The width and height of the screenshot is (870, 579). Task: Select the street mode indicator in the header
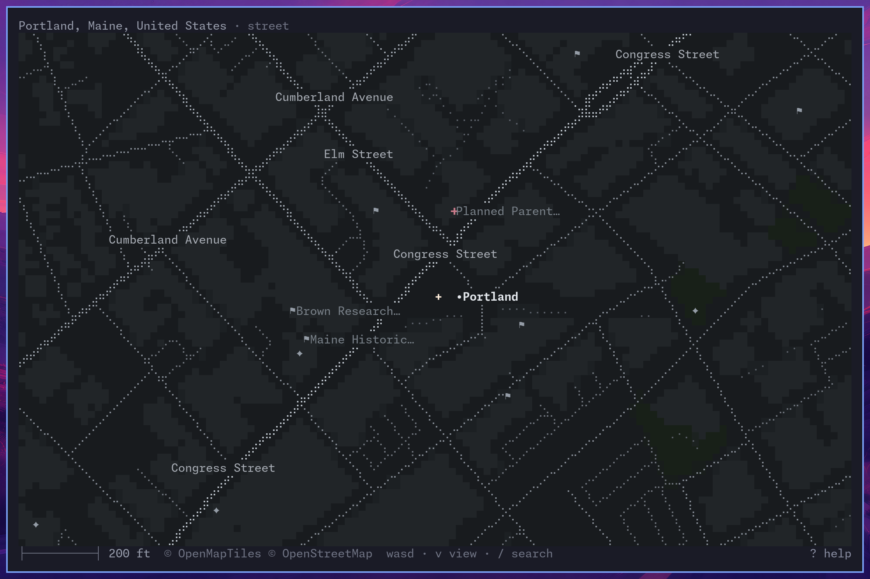click(x=268, y=26)
